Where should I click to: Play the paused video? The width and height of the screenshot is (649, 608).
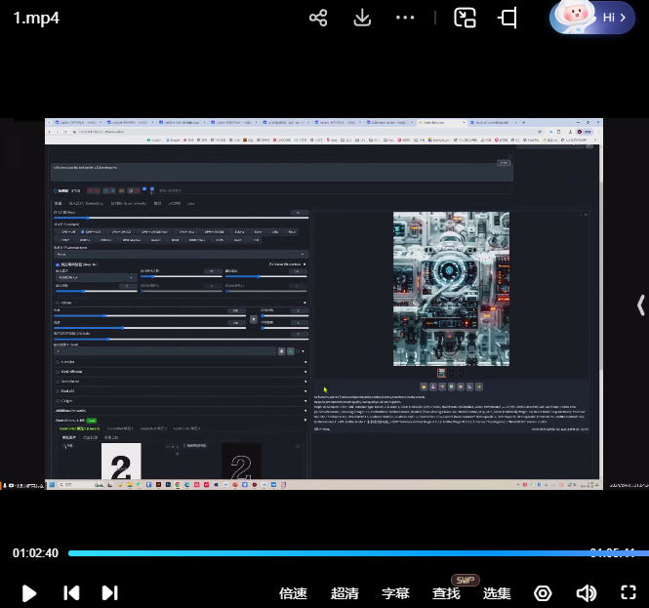tap(29, 592)
